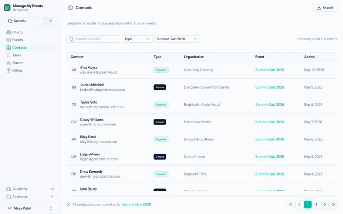
Task: Click the AR avatar for Alex Rivera
Action: (x=74, y=70)
